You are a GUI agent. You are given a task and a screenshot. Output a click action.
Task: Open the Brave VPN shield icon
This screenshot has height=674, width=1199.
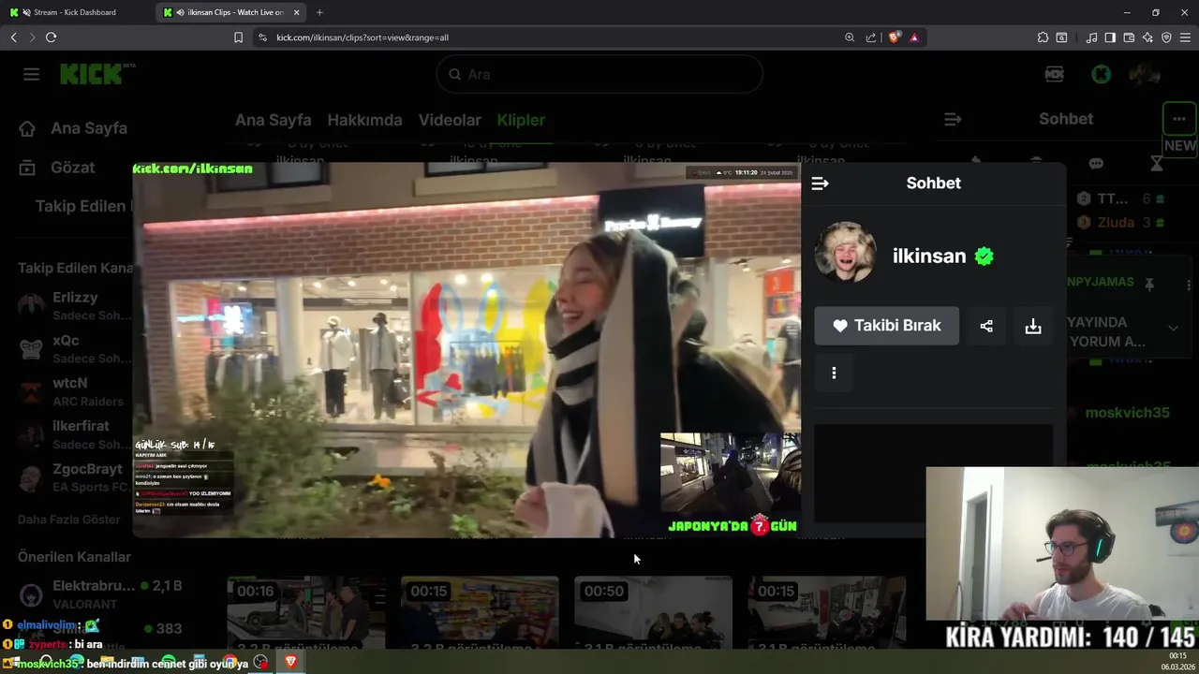point(1166,37)
